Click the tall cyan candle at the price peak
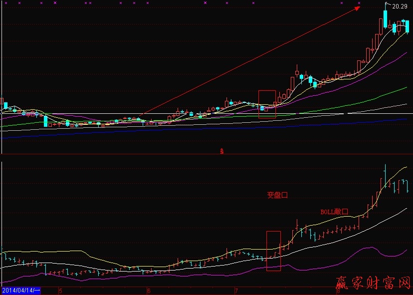 [x=386, y=18]
